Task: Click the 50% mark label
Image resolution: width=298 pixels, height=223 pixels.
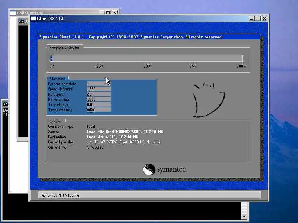Action: [x=147, y=66]
